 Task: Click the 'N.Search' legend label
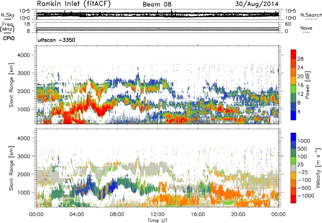(311, 15)
